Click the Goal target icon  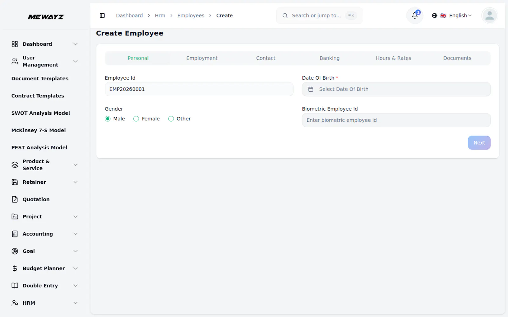point(15,251)
